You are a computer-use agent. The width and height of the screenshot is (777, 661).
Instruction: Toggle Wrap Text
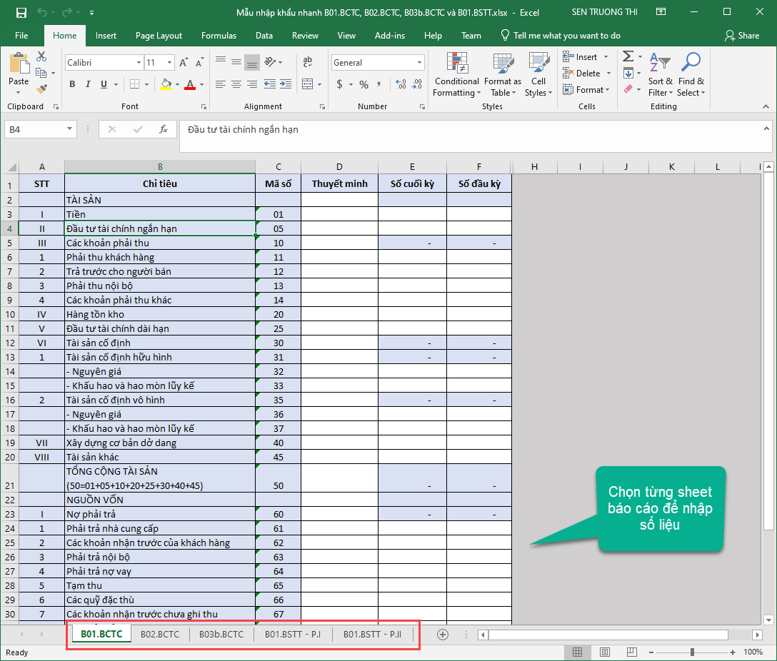click(308, 62)
